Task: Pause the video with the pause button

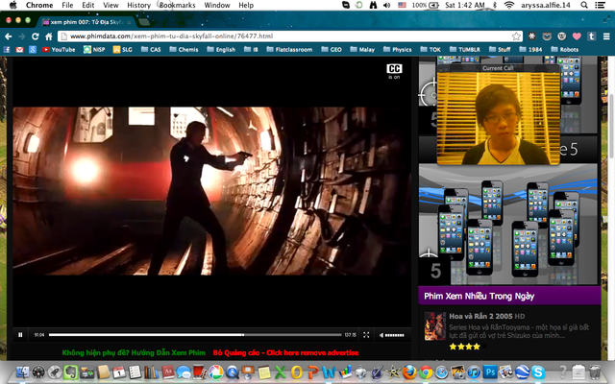Action: click(x=20, y=335)
